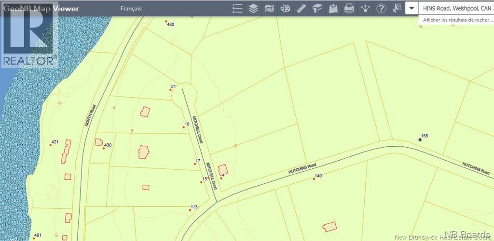Image resolution: width=494 pixels, height=241 pixels.
Task: Click the building footprint next to 430
Action: (98, 142)
